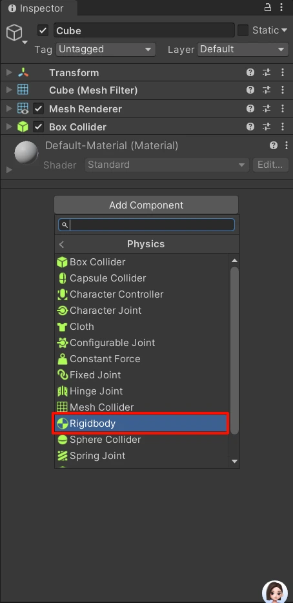This screenshot has width=293, height=603.
Task: Open the Transform component help icon
Action: click(250, 72)
